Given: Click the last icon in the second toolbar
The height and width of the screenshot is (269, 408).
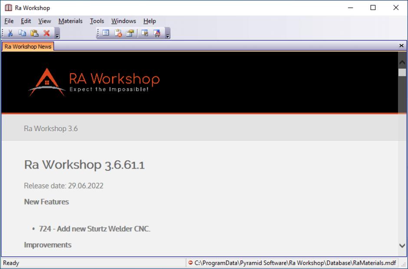Looking at the screenshot, I should pyautogui.click(x=157, y=33).
